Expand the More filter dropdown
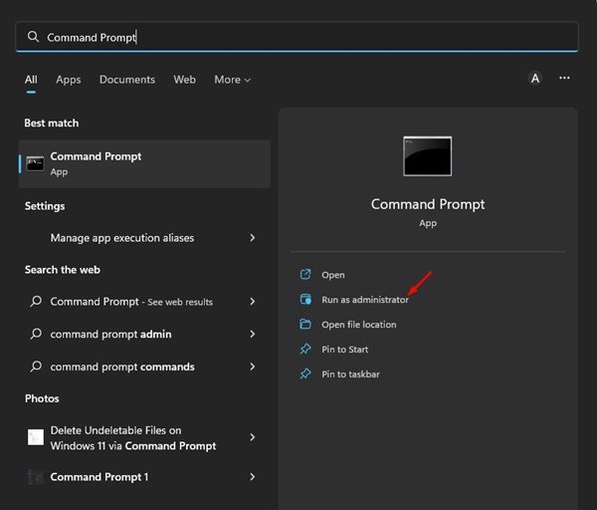This screenshot has width=597, height=510. (232, 80)
